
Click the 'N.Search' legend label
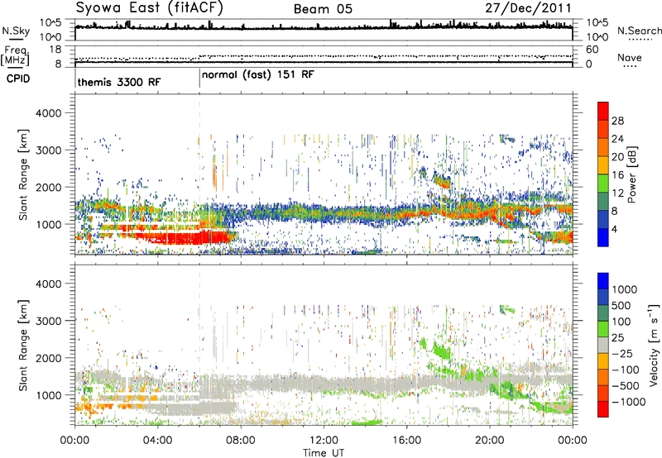(x=639, y=31)
